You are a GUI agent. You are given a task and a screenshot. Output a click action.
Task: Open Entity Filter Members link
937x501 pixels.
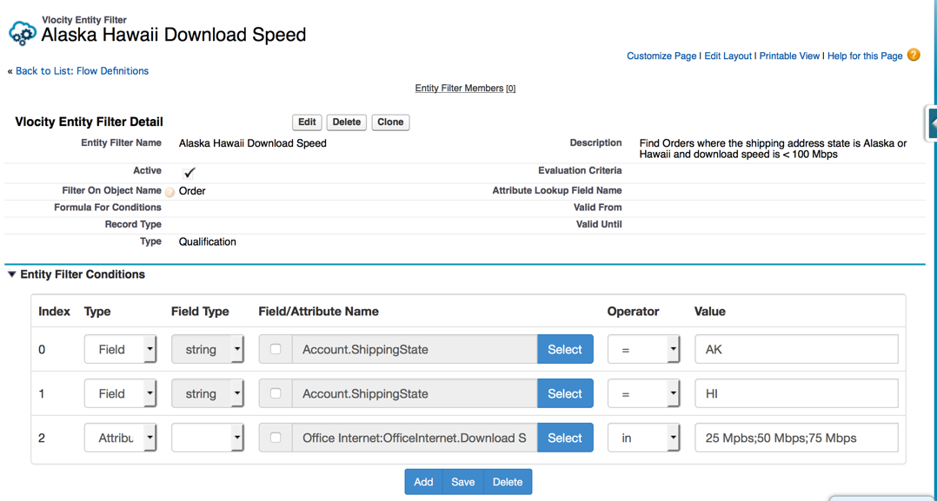[459, 88]
